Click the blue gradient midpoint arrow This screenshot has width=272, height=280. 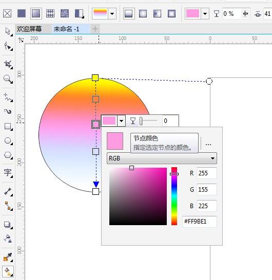[96, 184]
